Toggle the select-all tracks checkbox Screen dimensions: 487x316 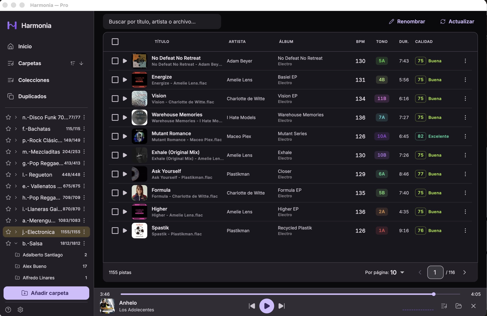pos(115,42)
